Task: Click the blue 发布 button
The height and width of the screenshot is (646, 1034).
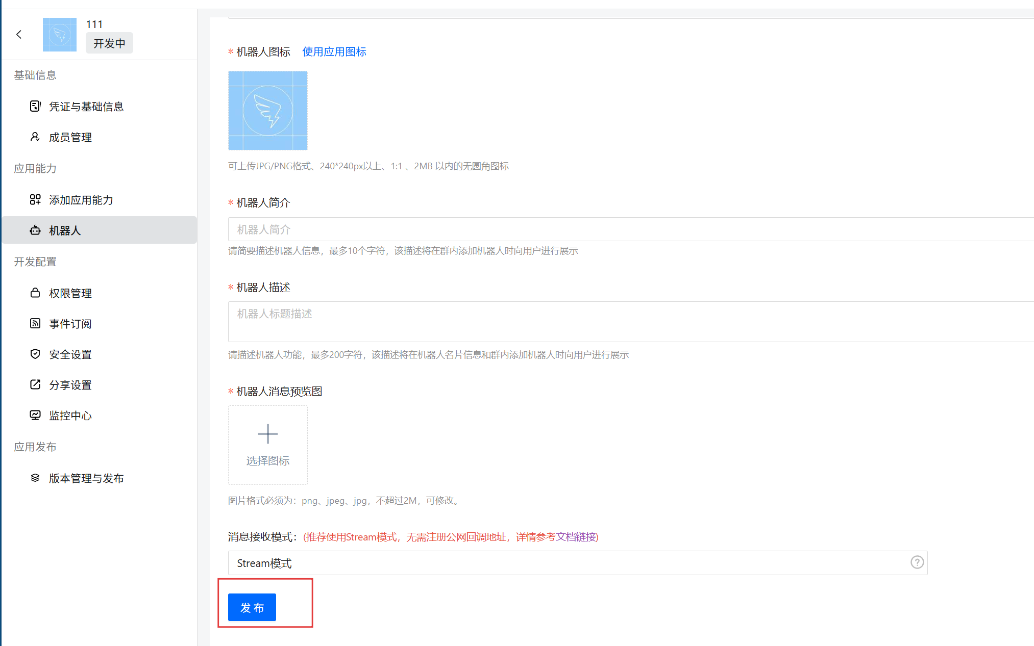Action: pyautogui.click(x=252, y=607)
